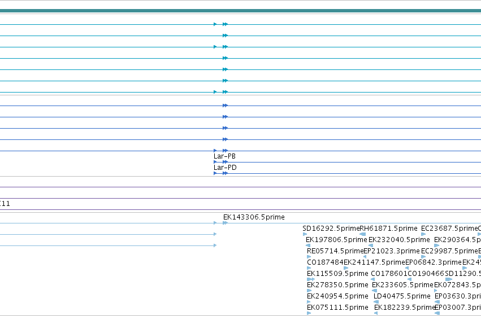Click the EK075111.5prime label
Viewport: 481px width, 316px height.
(337, 307)
